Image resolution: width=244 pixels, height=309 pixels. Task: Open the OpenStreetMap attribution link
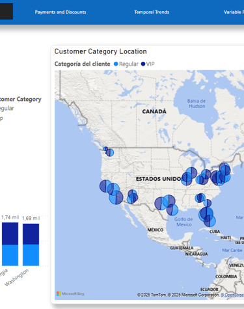click(x=232, y=295)
